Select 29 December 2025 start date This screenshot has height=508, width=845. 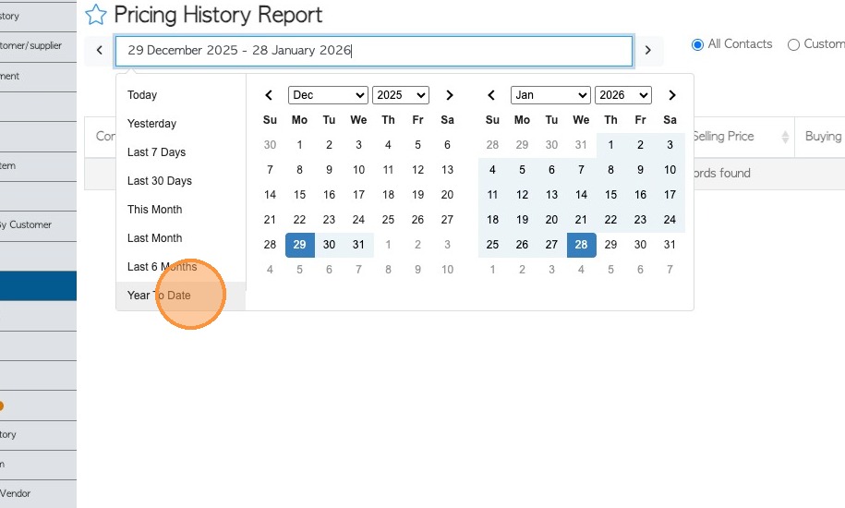(x=299, y=245)
